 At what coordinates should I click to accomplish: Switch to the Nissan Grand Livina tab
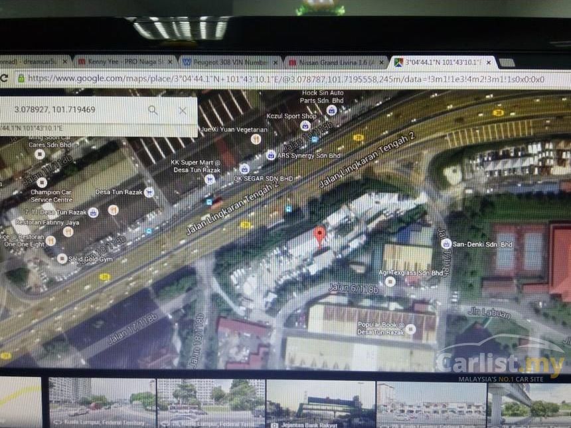pos(335,62)
